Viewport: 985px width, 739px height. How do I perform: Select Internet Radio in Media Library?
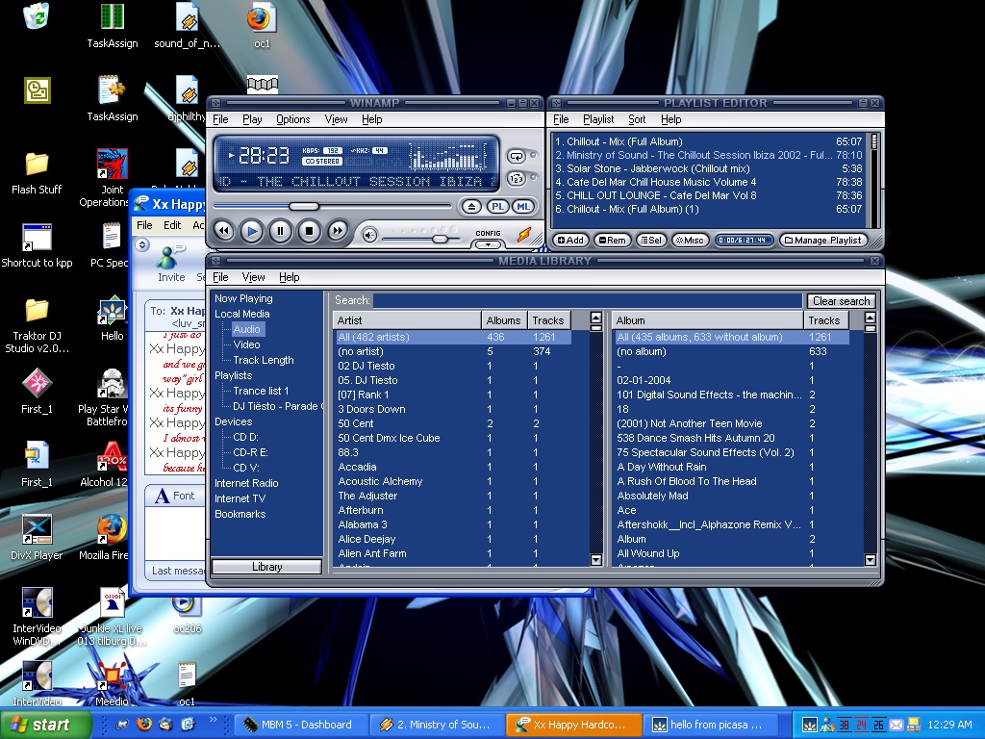coord(246,483)
